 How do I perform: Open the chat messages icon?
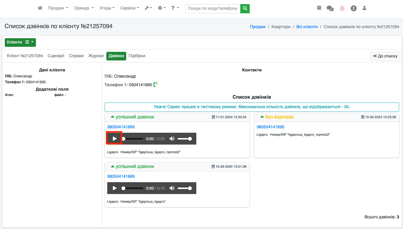pos(330,8)
